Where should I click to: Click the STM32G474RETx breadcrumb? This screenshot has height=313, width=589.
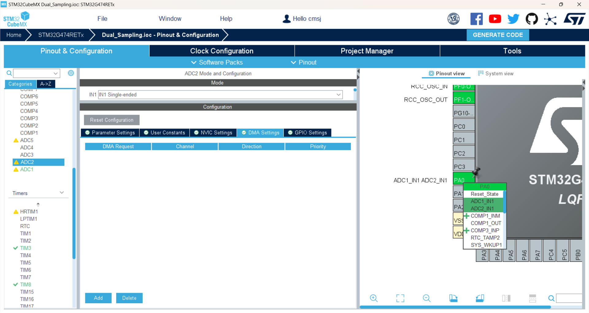(x=61, y=35)
